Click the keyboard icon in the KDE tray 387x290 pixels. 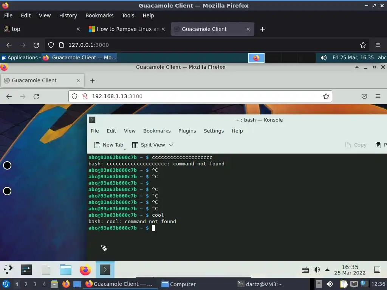point(305,270)
